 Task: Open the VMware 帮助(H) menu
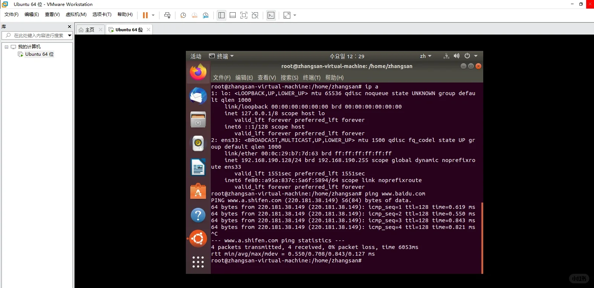[x=125, y=14]
